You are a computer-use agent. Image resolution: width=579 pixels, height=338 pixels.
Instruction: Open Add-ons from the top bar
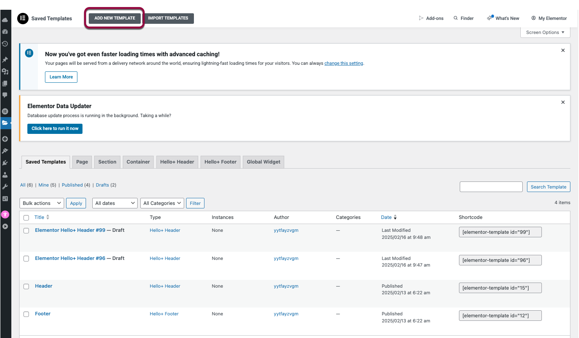431,18
